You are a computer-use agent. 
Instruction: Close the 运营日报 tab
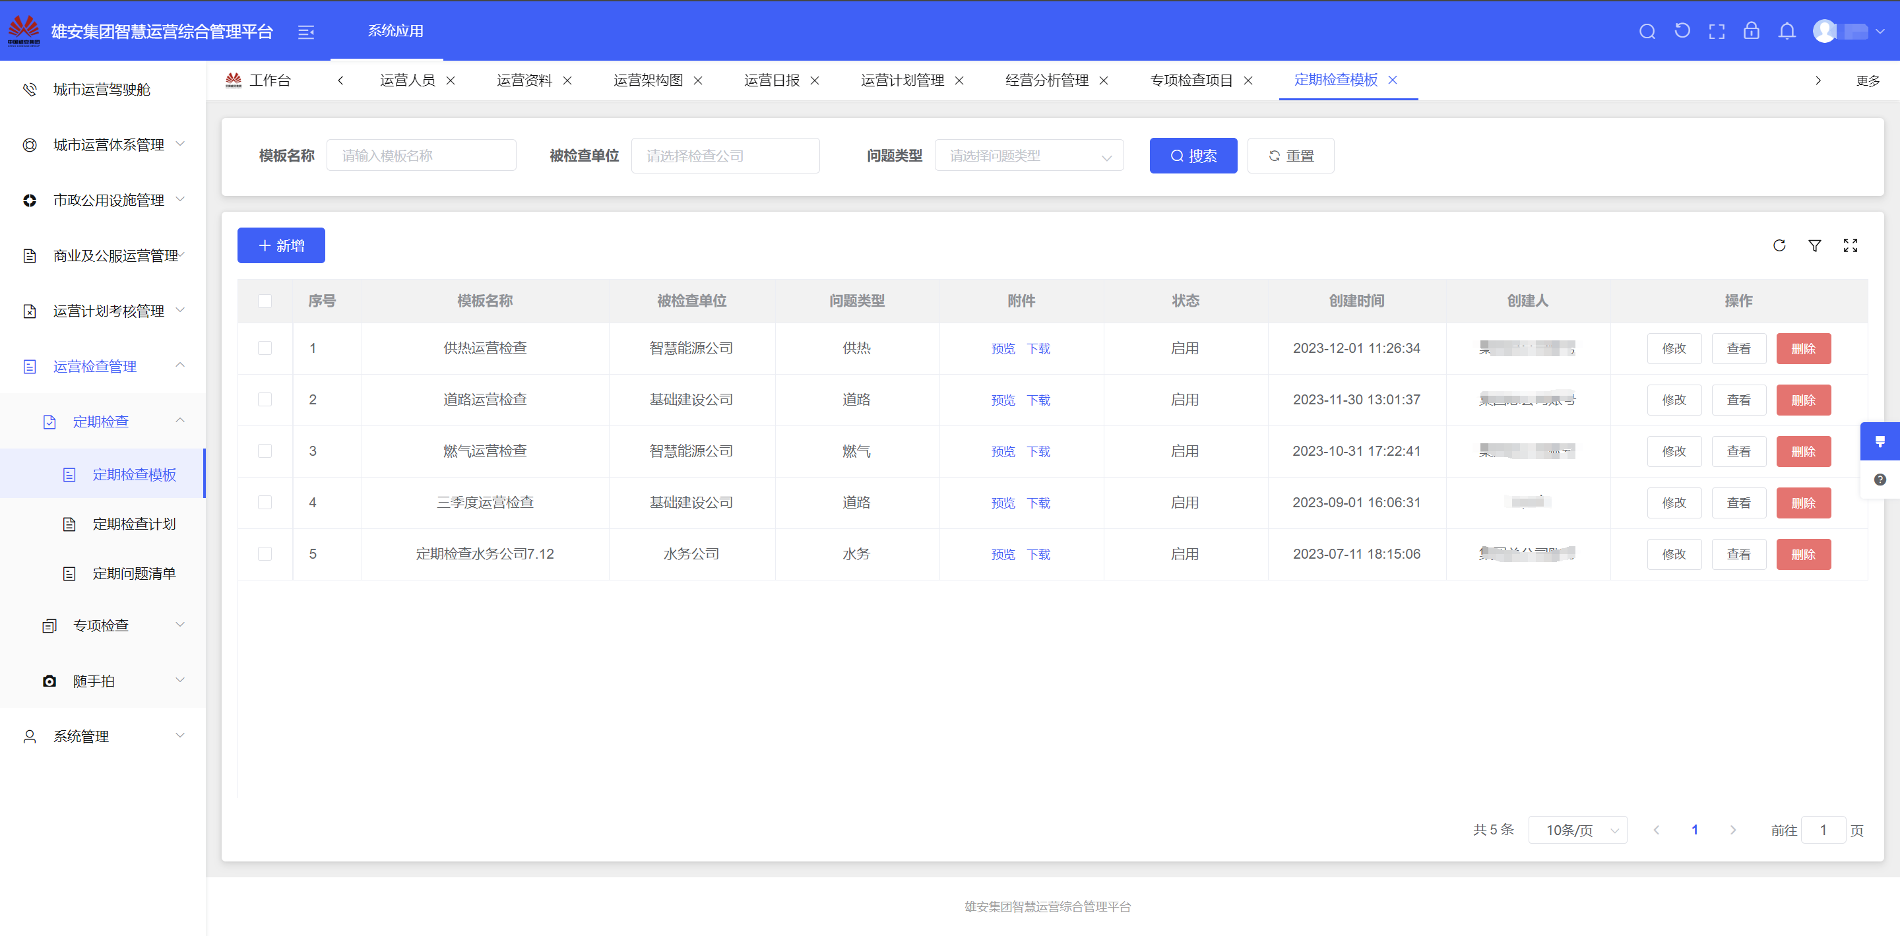tap(815, 80)
